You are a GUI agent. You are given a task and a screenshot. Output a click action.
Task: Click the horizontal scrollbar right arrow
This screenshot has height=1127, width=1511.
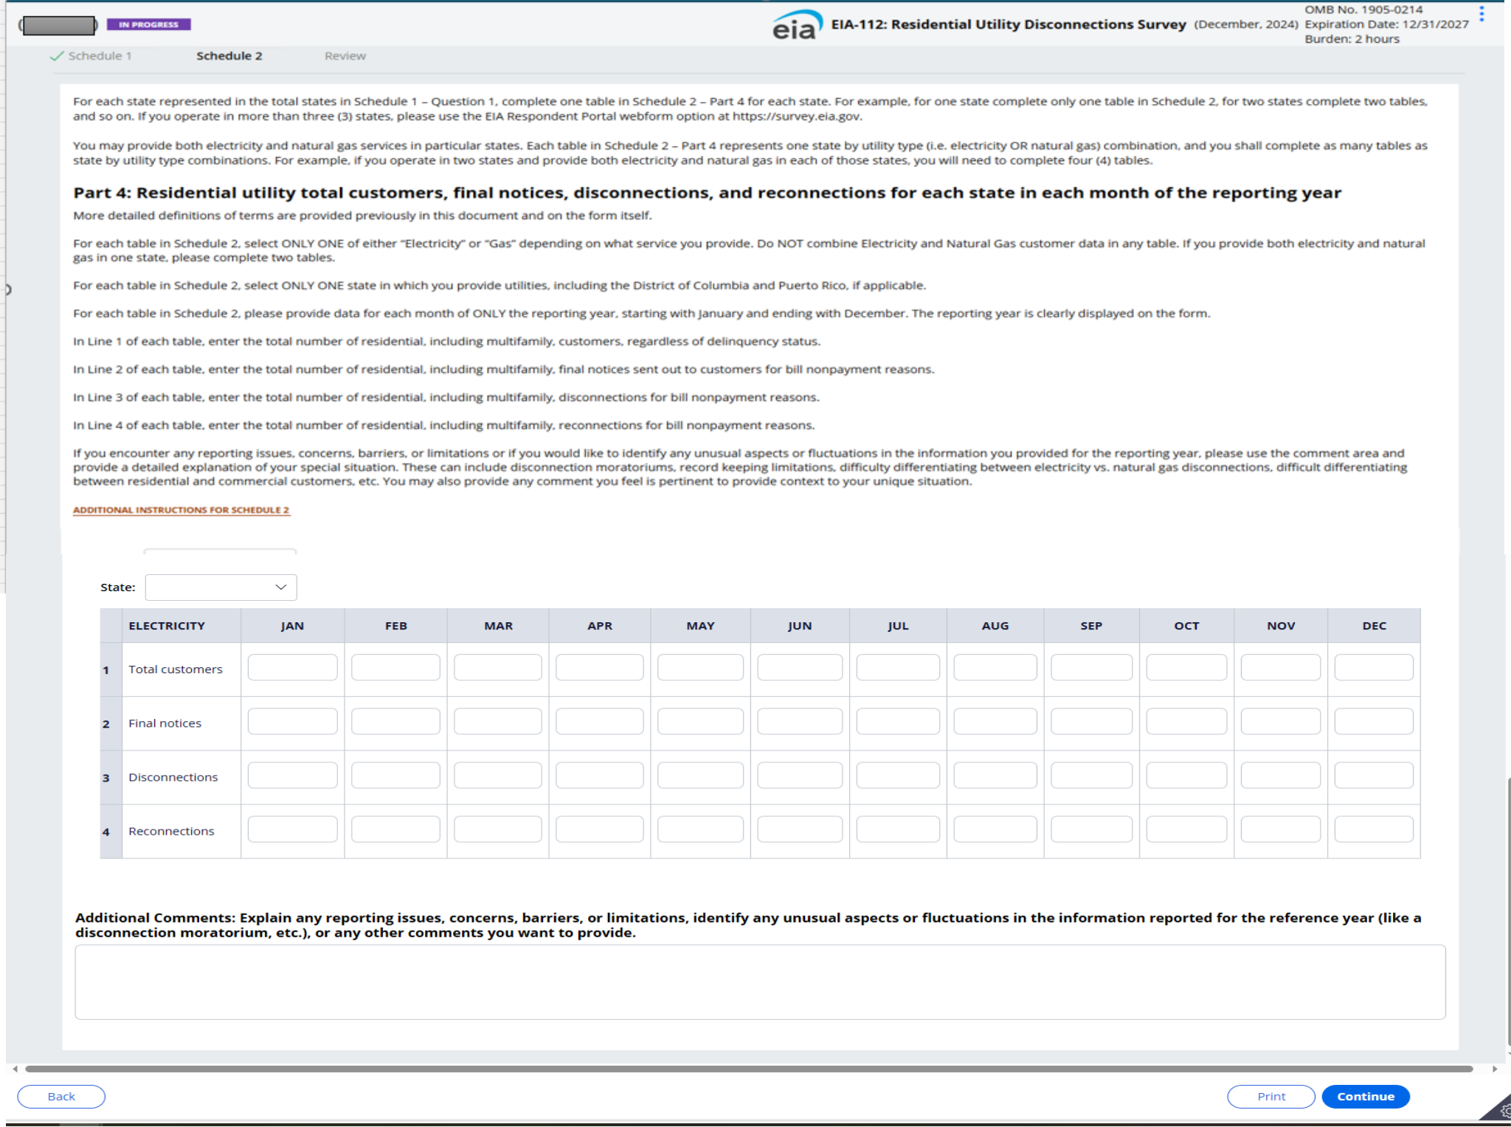point(1495,1069)
